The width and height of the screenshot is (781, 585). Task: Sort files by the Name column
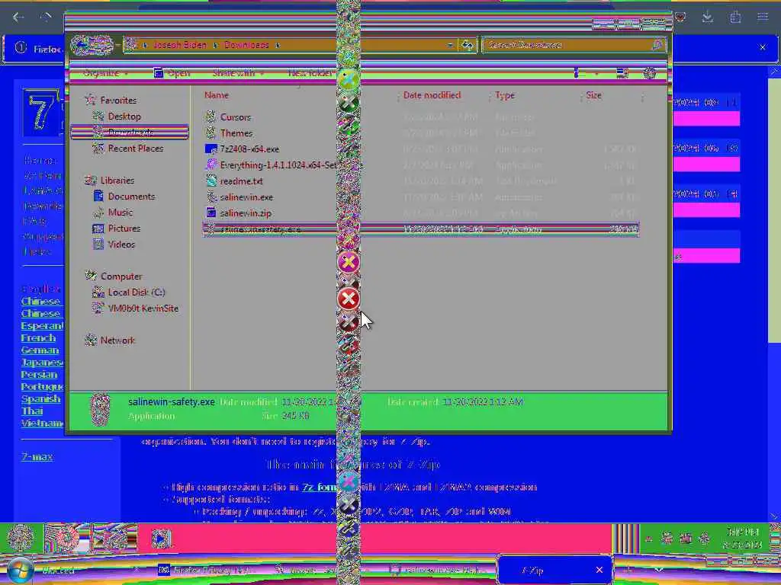point(216,95)
